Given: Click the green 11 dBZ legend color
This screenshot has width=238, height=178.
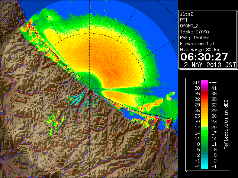Looking at the screenshot, I should pos(205,138).
